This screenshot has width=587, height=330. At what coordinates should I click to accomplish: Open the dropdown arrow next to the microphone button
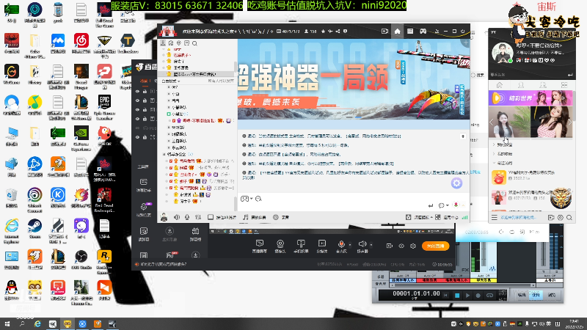tap(350, 245)
